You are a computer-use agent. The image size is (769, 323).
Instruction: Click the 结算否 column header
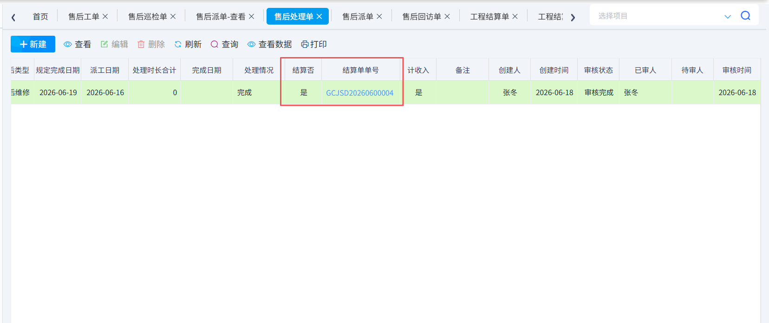point(303,70)
